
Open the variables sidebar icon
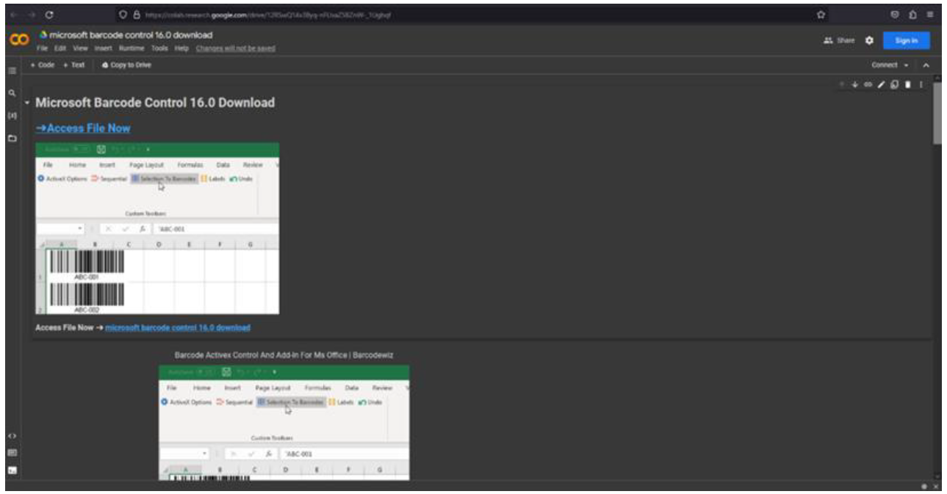pos(12,116)
